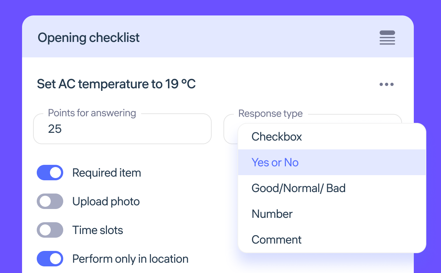Choose the Yes or No option
Image resolution: width=441 pixels, height=273 pixels.
point(275,163)
